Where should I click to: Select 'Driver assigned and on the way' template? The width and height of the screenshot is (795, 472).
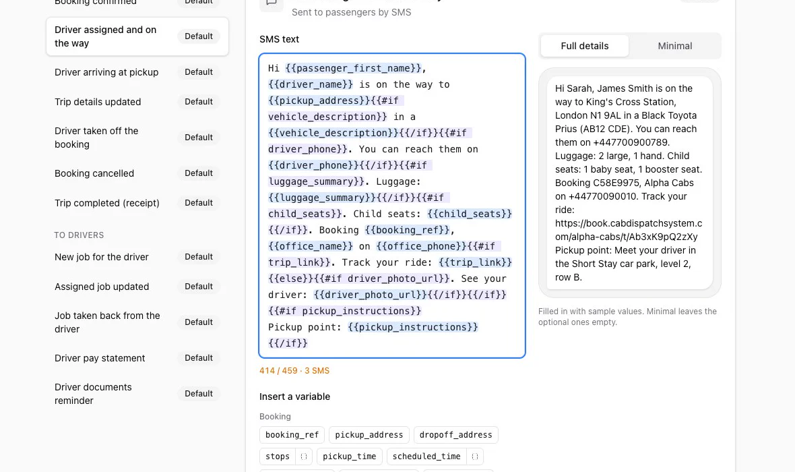click(137, 36)
